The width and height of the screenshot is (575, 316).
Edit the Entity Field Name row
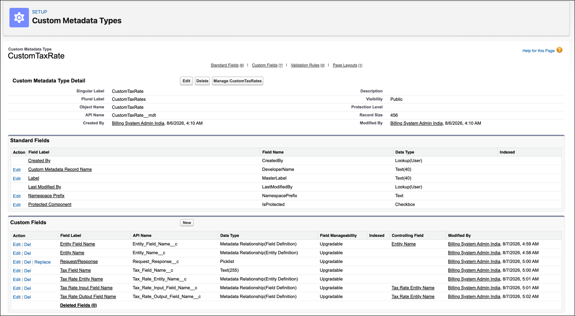[x=17, y=245]
